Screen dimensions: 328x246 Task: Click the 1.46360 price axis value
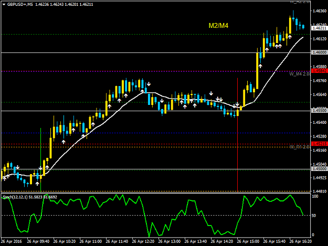pyautogui.click(x=320, y=11)
